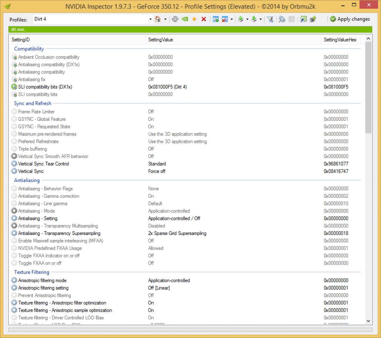Select the Vertical Sync row
This screenshot has width=381, height=338.
(x=186, y=171)
